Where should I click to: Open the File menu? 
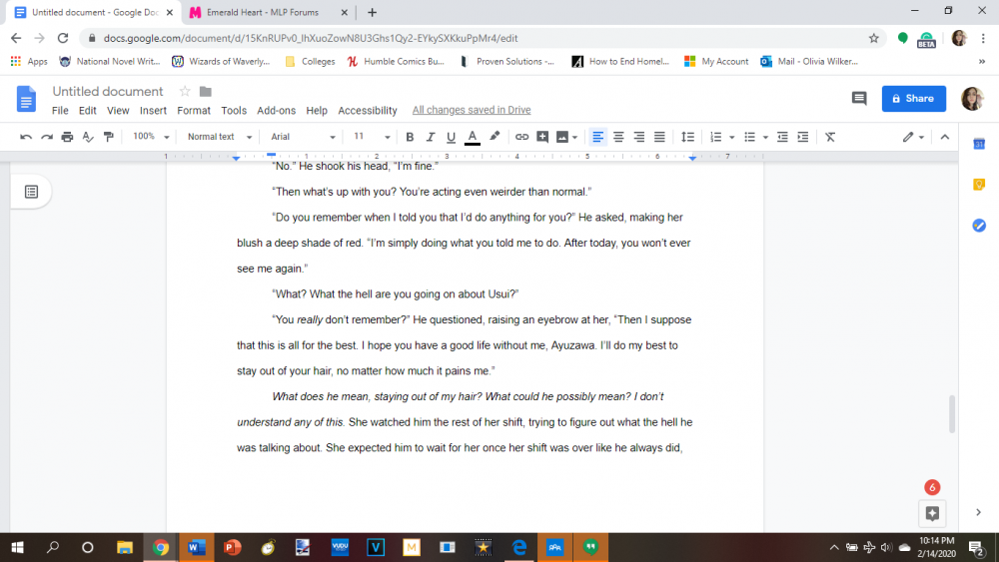click(x=60, y=110)
